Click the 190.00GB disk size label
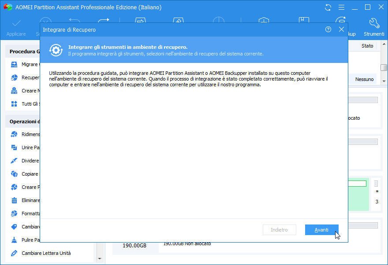Image resolution: width=388 pixels, height=265 pixels. 134,246
